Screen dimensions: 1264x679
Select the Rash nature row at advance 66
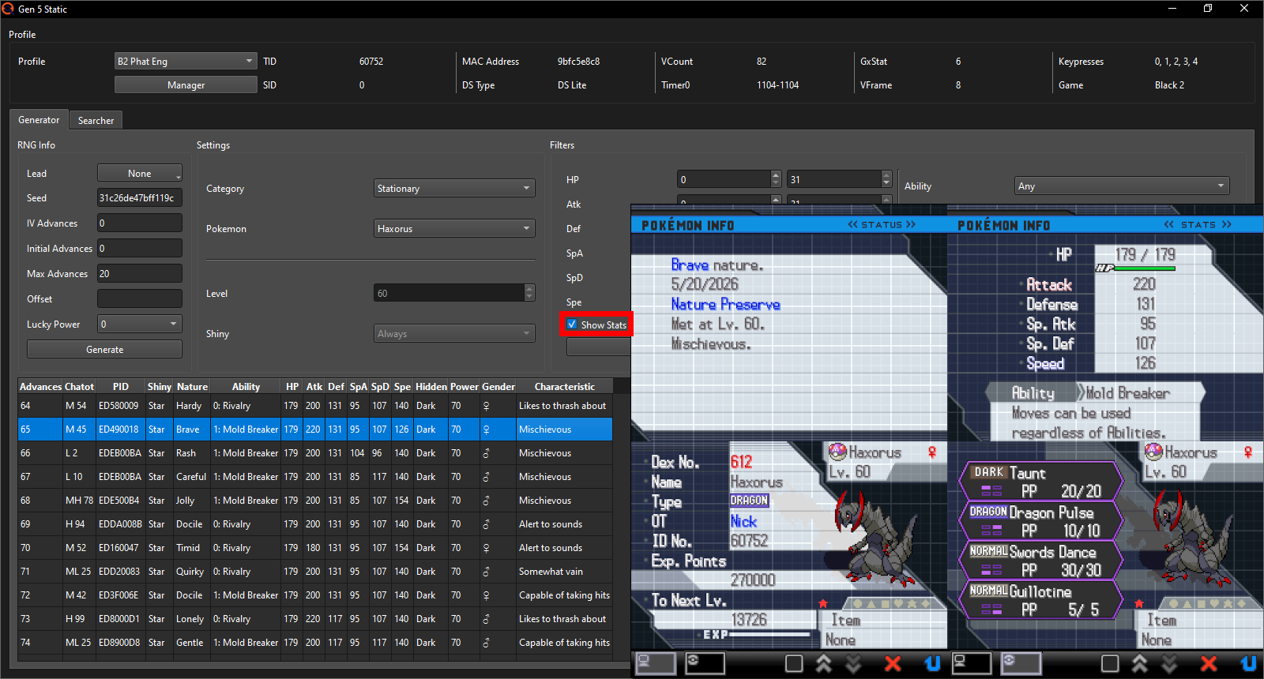pyautogui.click(x=315, y=453)
